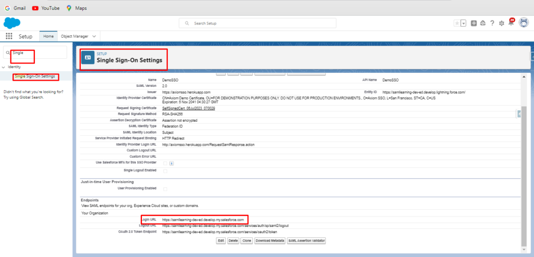Click the Quick Find box containing Single
Viewport: 534px width, 257px height.
(35, 53)
